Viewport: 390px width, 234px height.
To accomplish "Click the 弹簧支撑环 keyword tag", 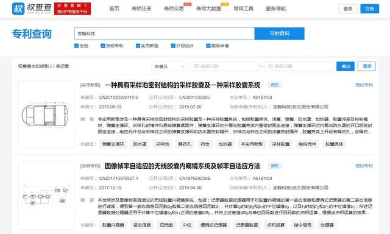I will point(113,144).
